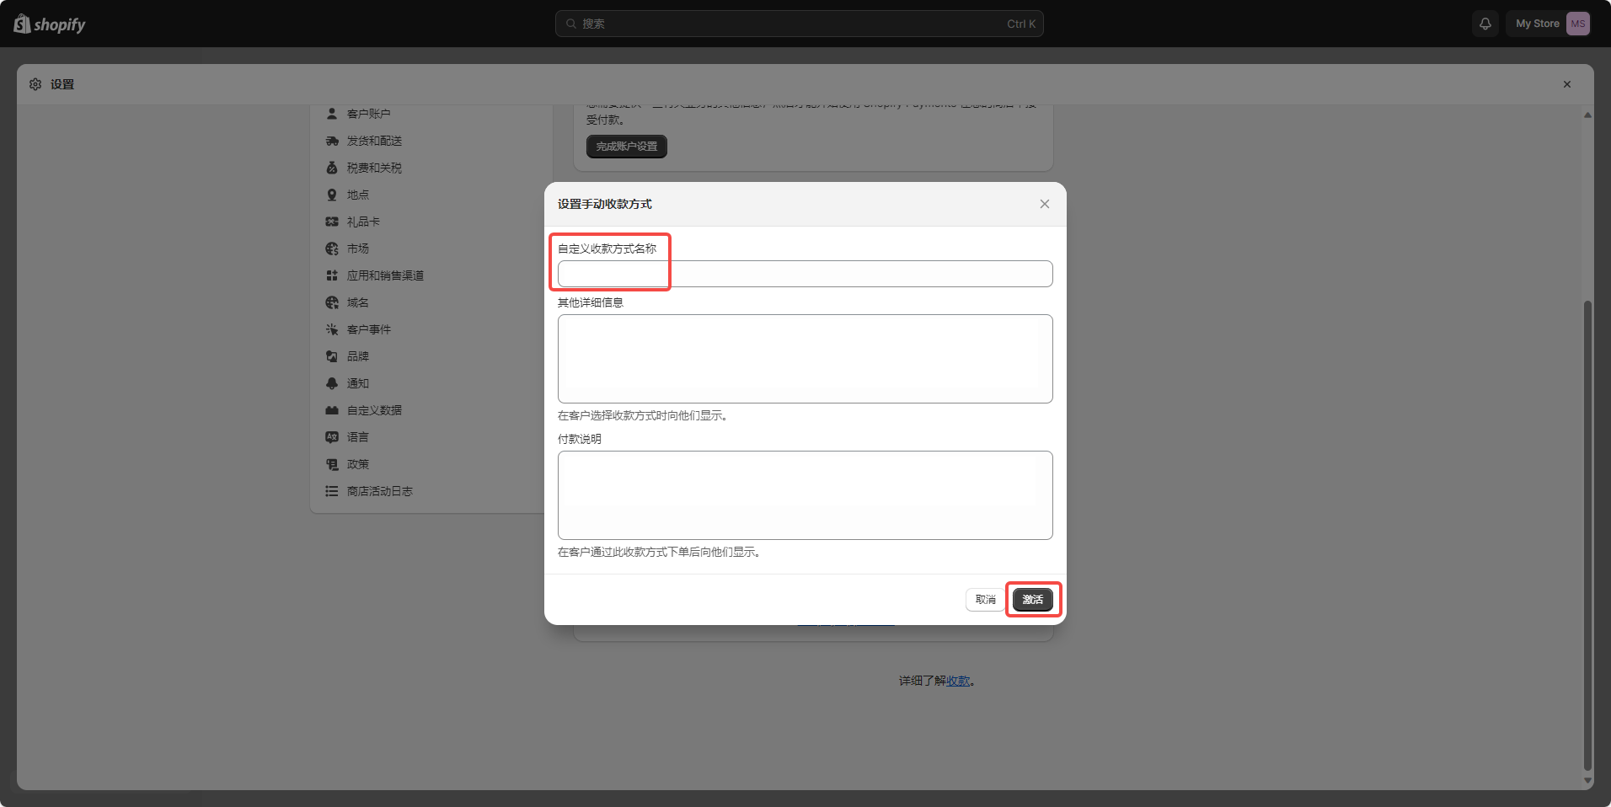Click the 域名 globe icon
The image size is (1611, 807).
point(332,302)
